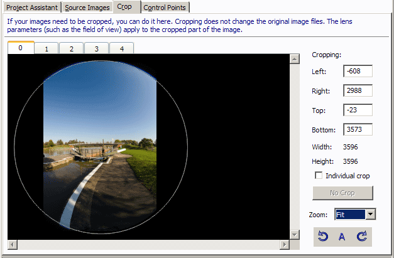Click the Left crop value field

(x=358, y=72)
